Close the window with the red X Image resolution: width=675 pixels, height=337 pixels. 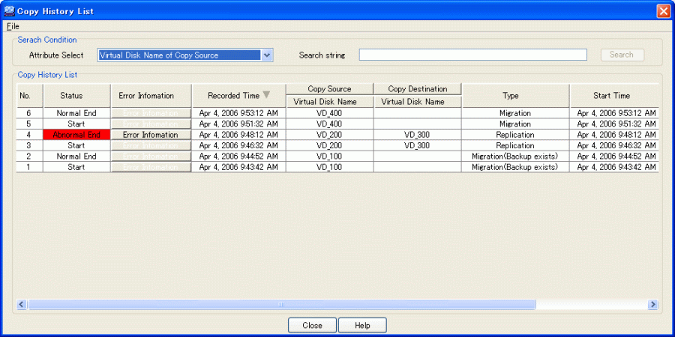tap(663, 10)
